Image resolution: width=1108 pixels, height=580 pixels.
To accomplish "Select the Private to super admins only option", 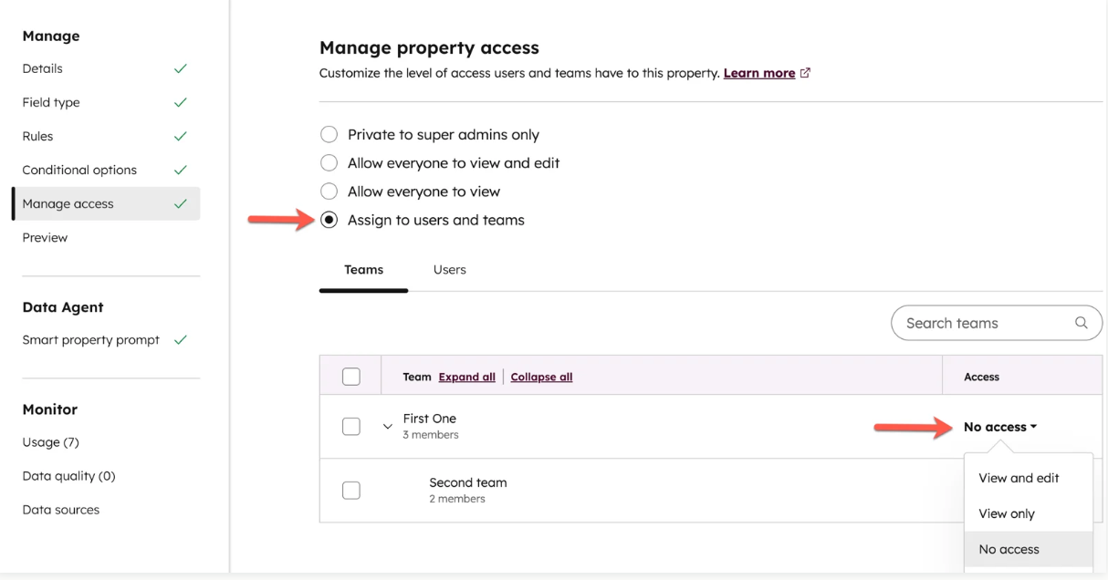I will click(329, 135).
